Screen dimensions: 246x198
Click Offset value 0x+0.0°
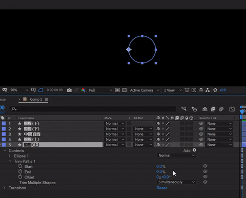pos(163,177)
